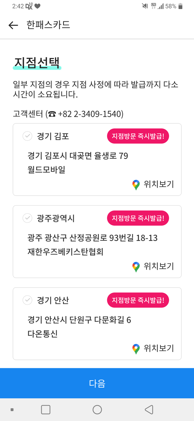Select the 광주광역시 branch checkmark
Screen dimensions: 194x421
(x=27, y=218)
